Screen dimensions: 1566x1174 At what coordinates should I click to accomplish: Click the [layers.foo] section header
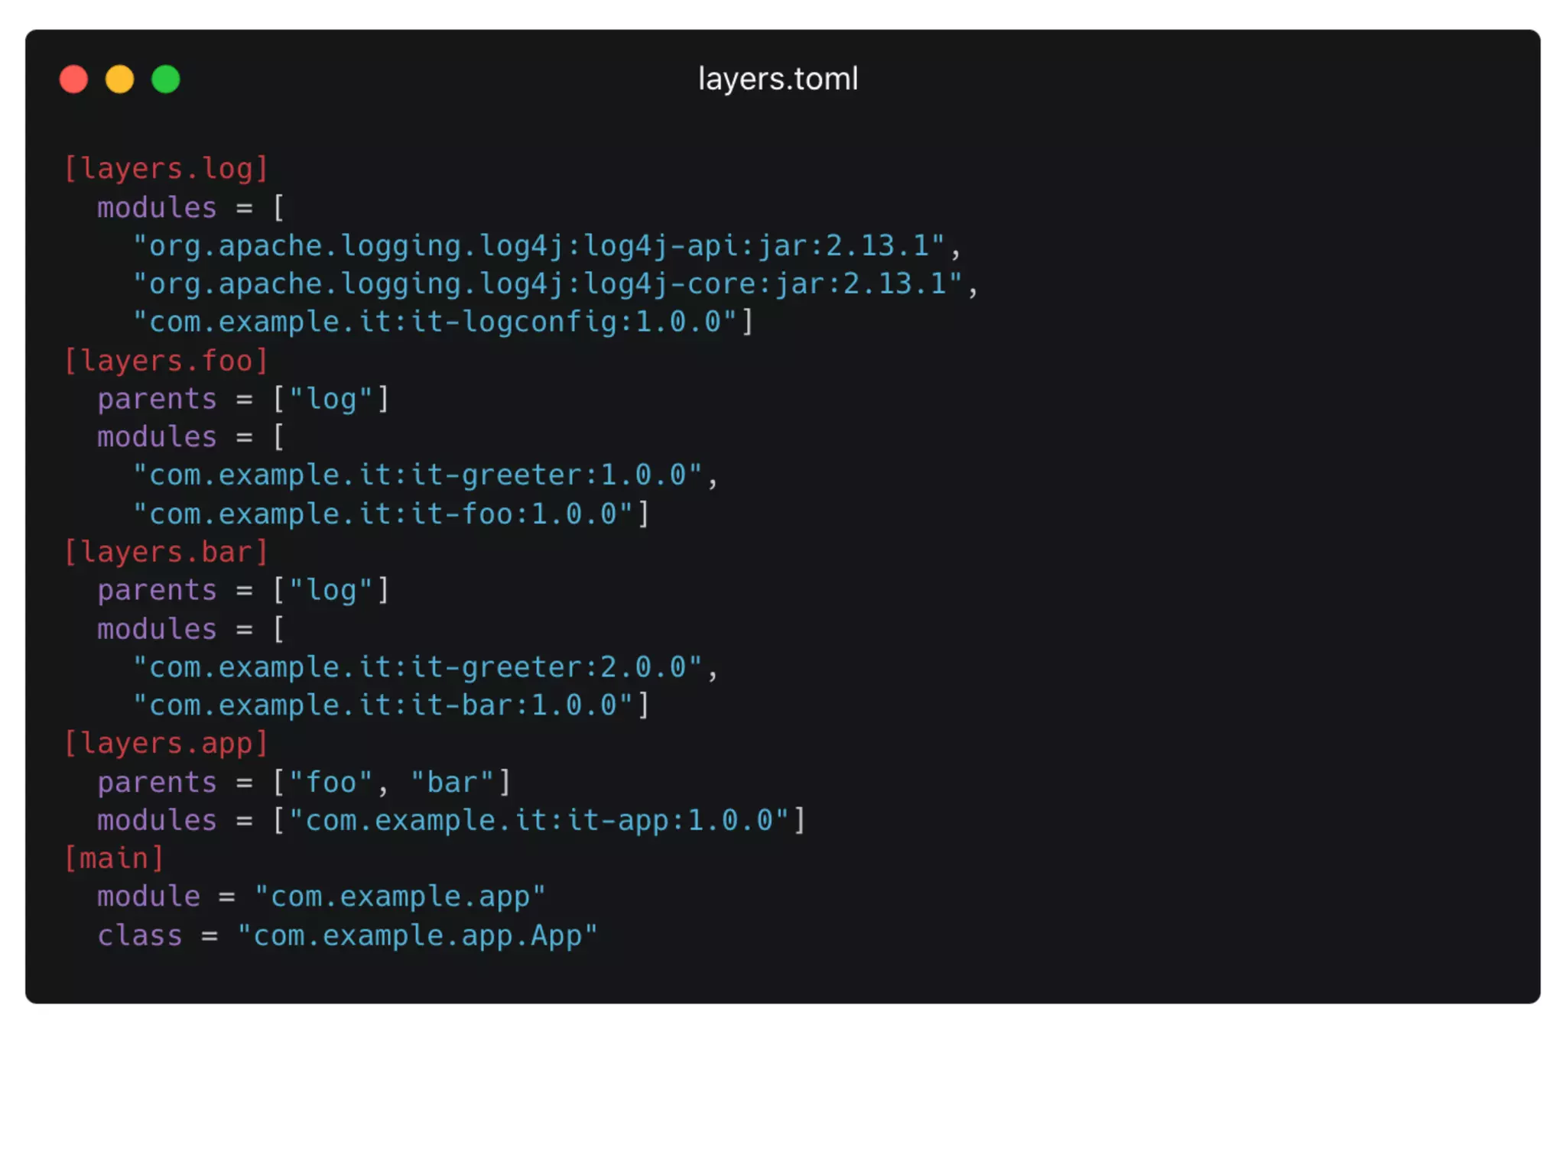click(166, 361)
